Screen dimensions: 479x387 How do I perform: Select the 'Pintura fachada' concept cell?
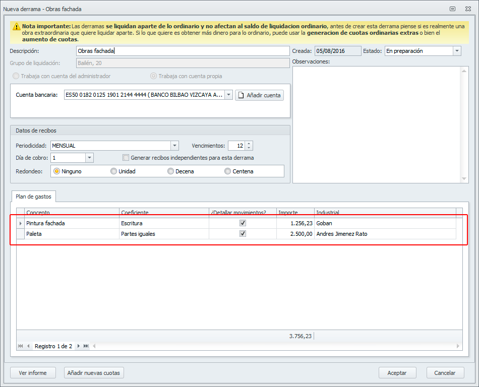pos(72,223)
